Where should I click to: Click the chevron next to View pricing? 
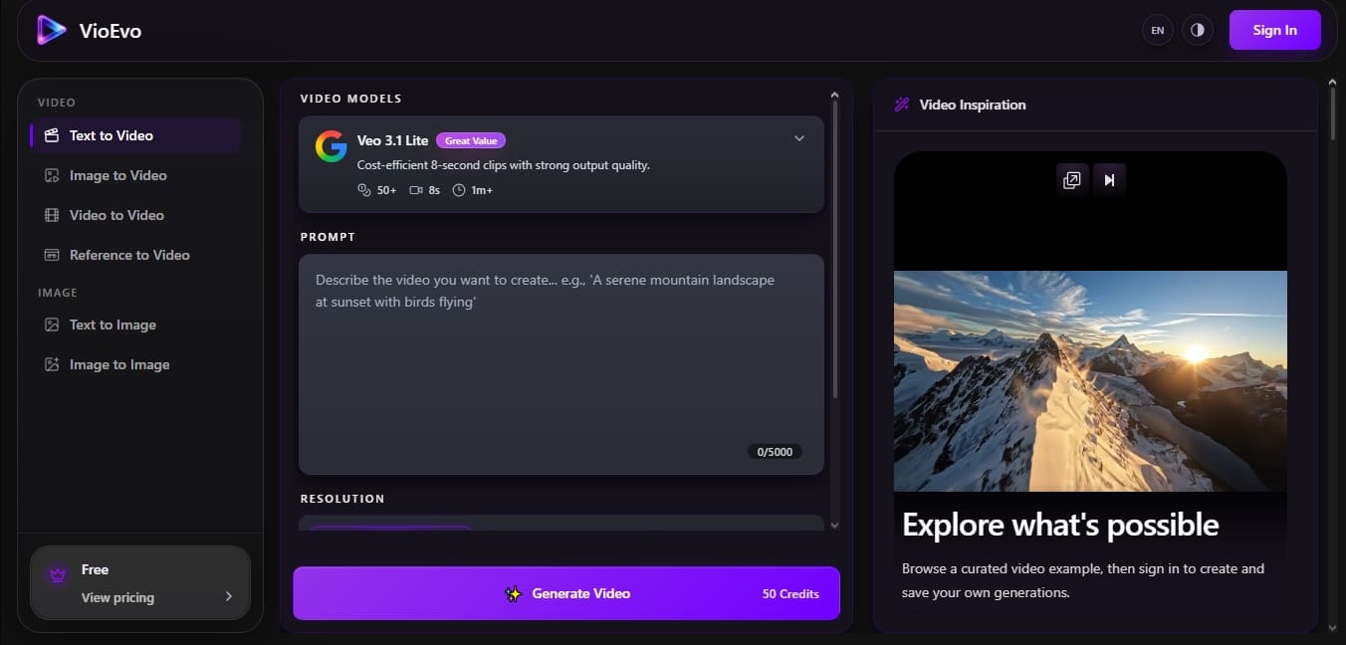pos(228,596)
